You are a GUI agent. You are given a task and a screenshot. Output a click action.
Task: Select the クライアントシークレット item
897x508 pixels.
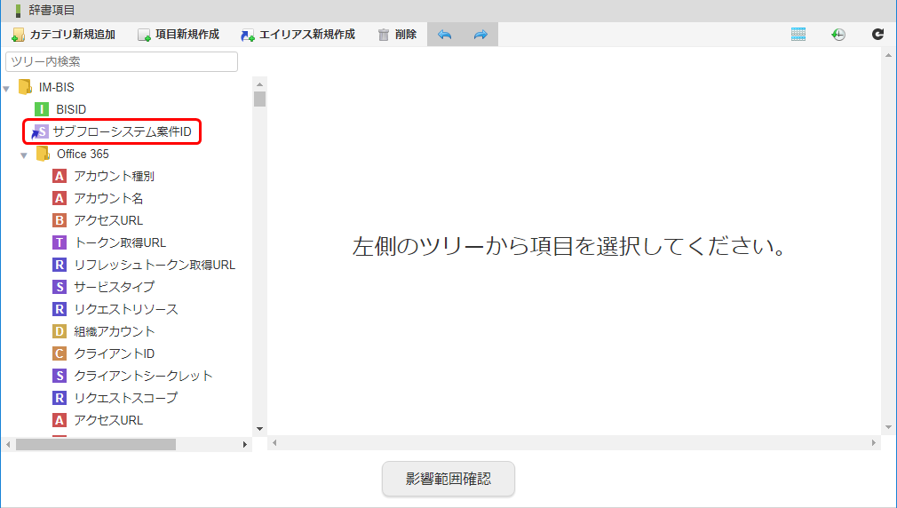click(x=143, y=376)
